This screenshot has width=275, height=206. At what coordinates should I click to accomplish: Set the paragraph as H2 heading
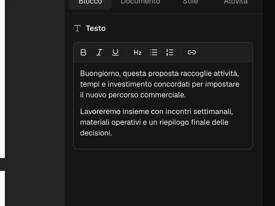coord(137,52)
